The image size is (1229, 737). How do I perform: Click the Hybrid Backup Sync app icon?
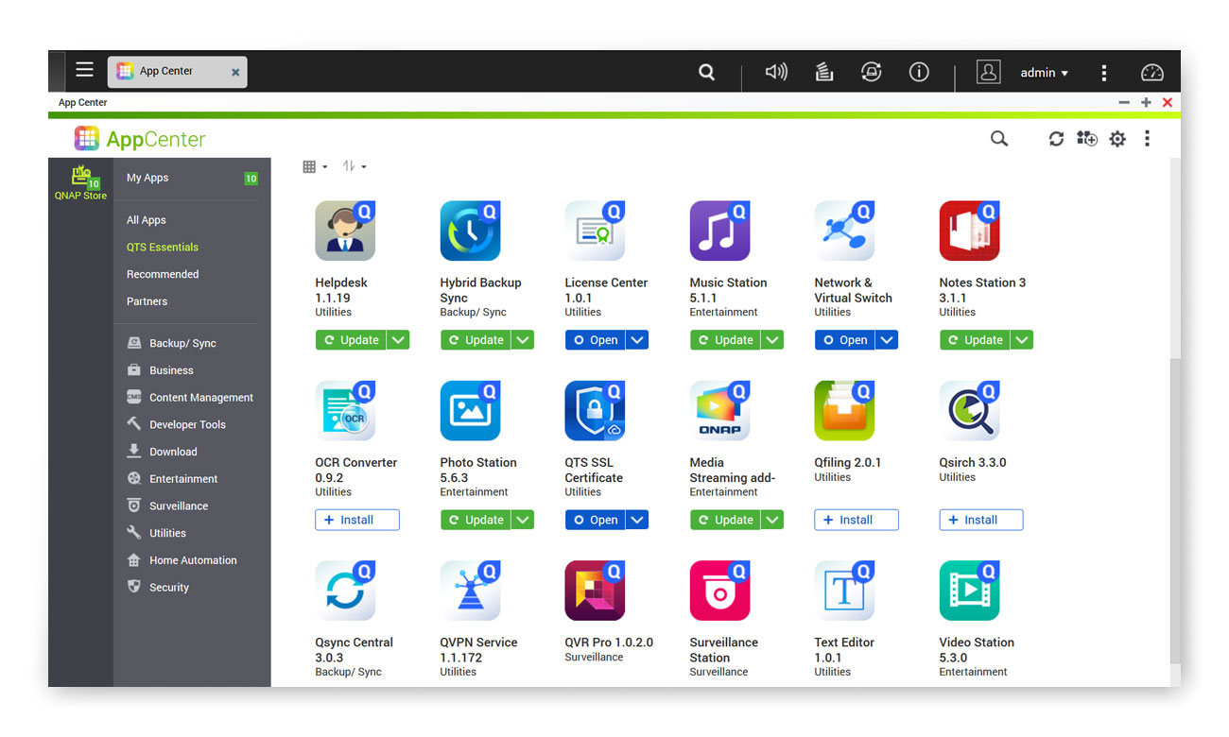coord(470,231)
